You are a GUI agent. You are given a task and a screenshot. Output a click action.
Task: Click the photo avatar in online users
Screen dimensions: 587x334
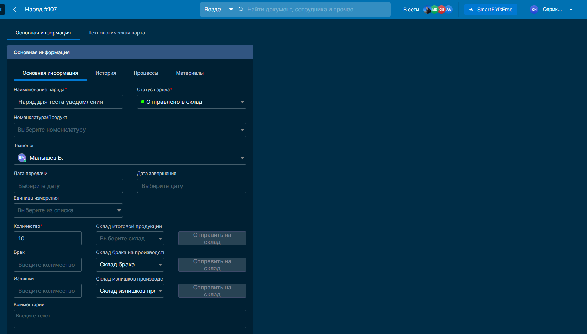427,10
